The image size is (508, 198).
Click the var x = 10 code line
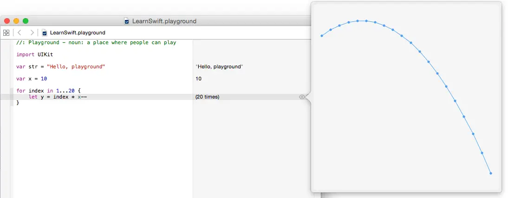tap(32, 79)
